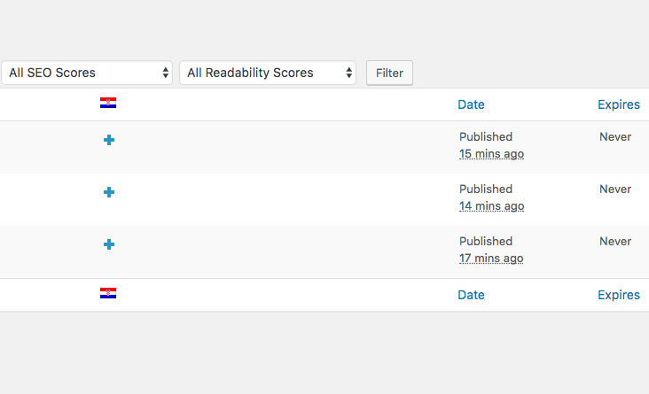Image resolution: width=649 pixels, height=394 pixels.
Task: Click Never in the first post row
Action: [x=615, y=137]
